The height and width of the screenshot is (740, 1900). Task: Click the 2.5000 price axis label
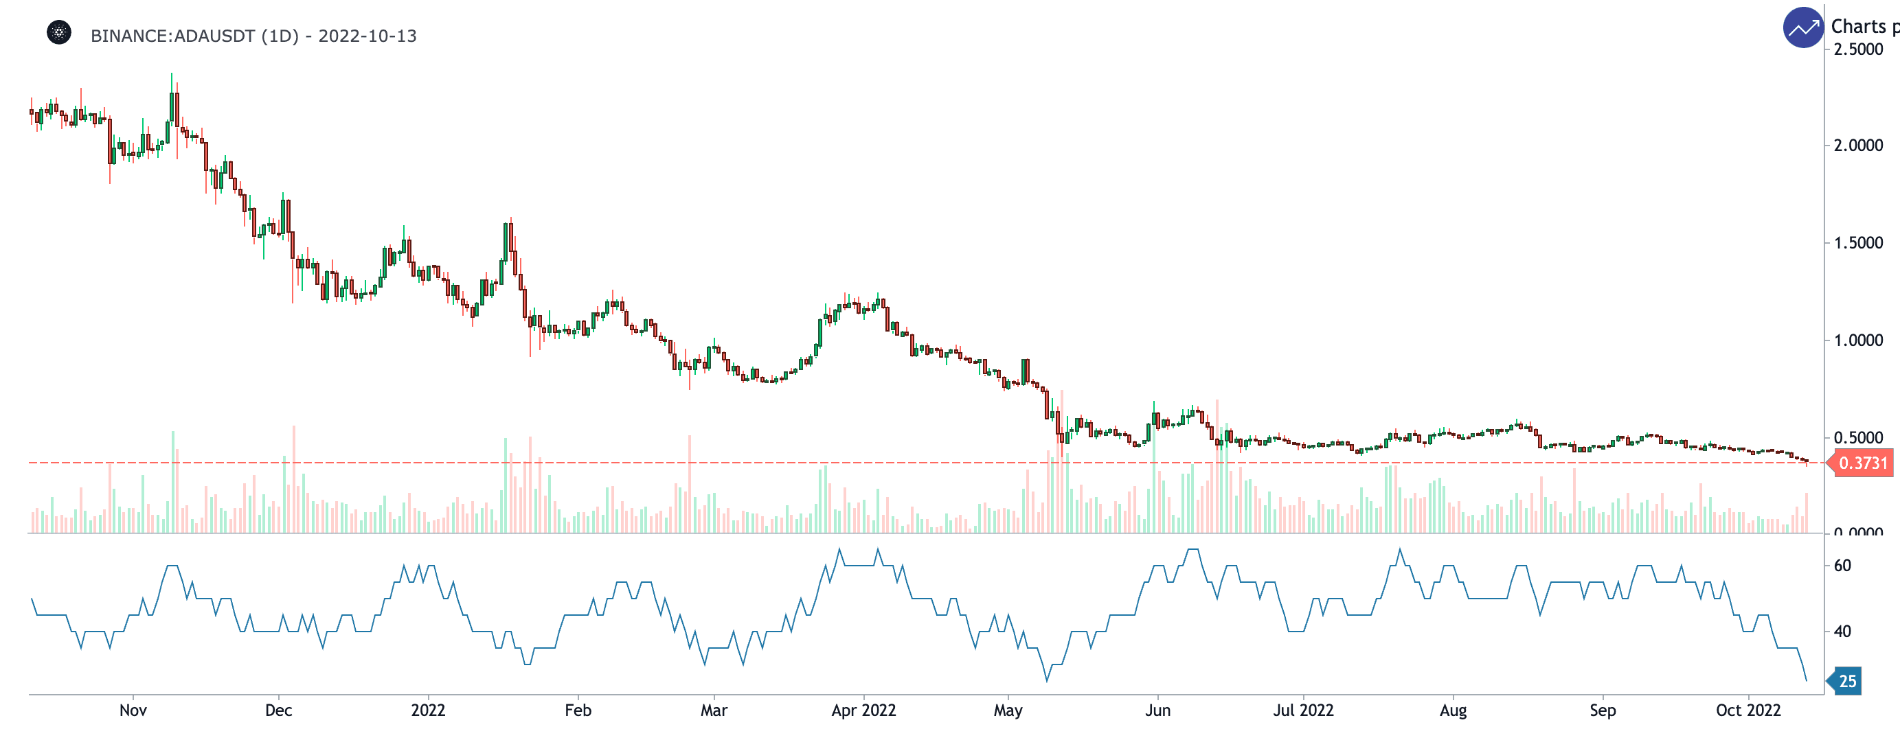(1858, 49)
